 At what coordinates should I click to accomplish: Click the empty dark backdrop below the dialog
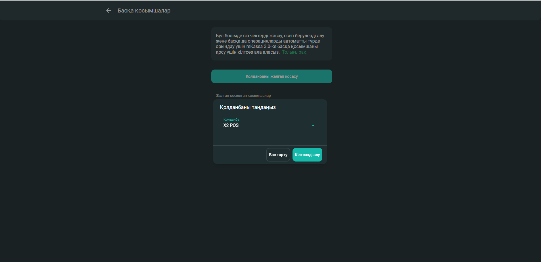[270, 213]
